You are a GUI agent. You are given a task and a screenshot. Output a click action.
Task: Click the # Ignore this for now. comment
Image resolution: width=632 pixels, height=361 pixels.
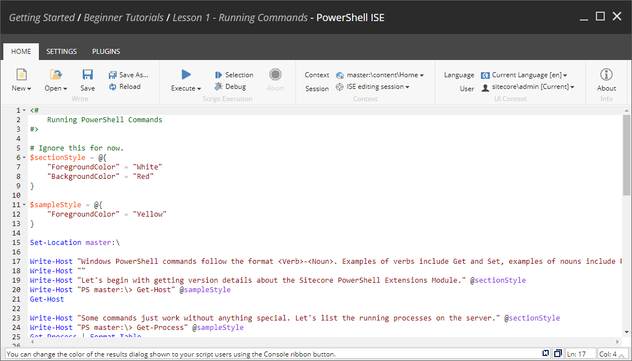tap(77, 148)
